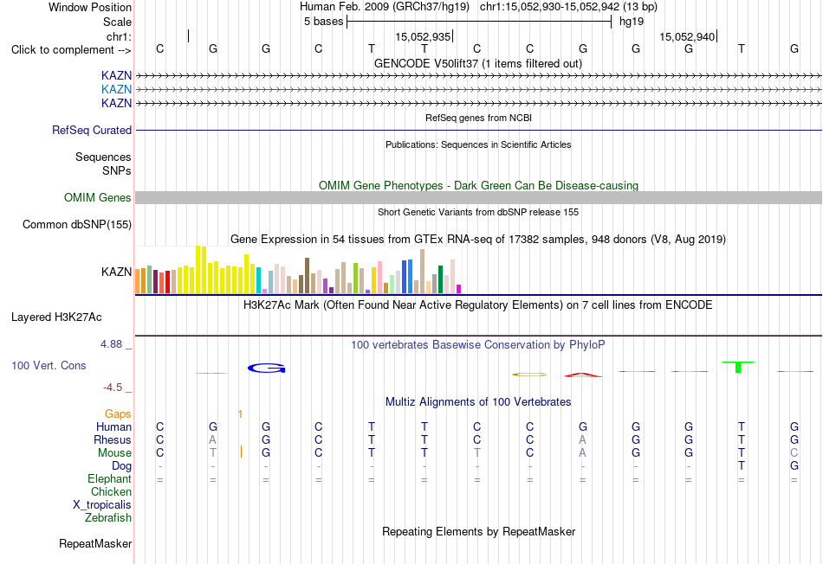This screenshot has width=823, height=564.
Task: Click the olive C PhyloP logo letter
Action: point(529,375)
